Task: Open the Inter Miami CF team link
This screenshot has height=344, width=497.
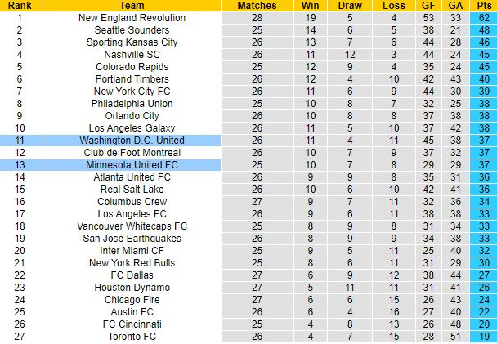Action: pyautogui.click(x=132, y=251)
